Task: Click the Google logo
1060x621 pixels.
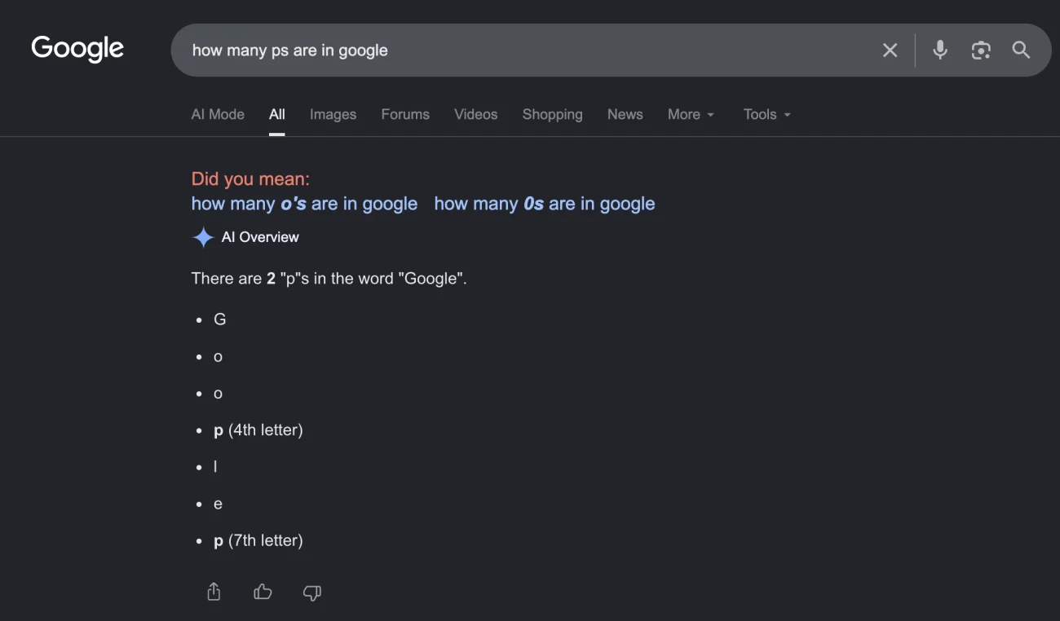Action: pos(77,49)
